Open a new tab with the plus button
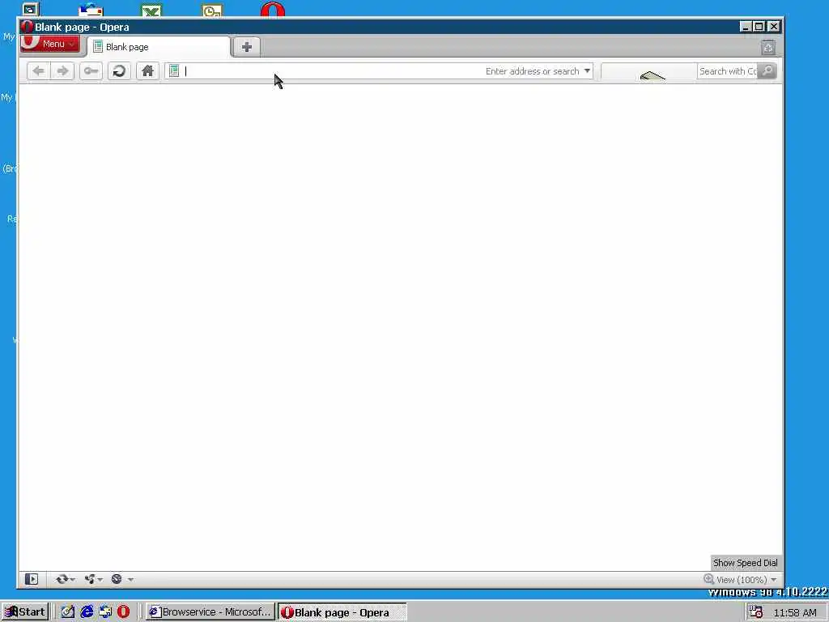 [x=246, y=47]
